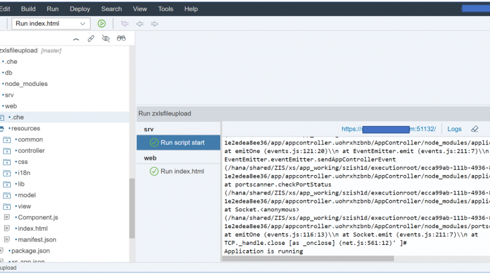This screenshot has height=275, width=490.
Task: Click the Run zxlsfileupload panel header
Action: (x=313, y=113)
